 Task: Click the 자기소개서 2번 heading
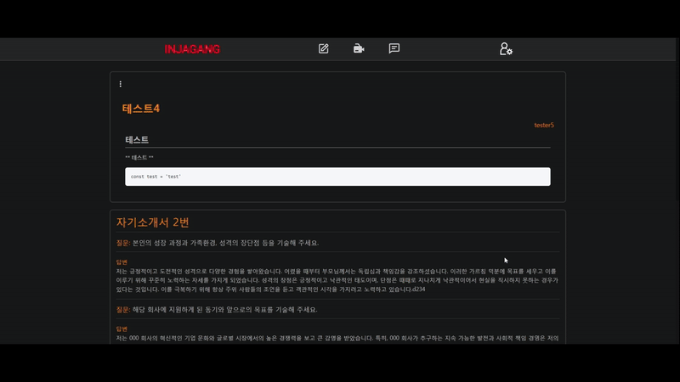[x=153, y=222]
